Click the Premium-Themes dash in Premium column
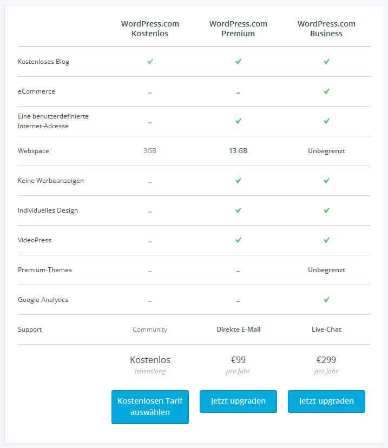The width and height of the screenshot is (388, 448). [238, 271]
